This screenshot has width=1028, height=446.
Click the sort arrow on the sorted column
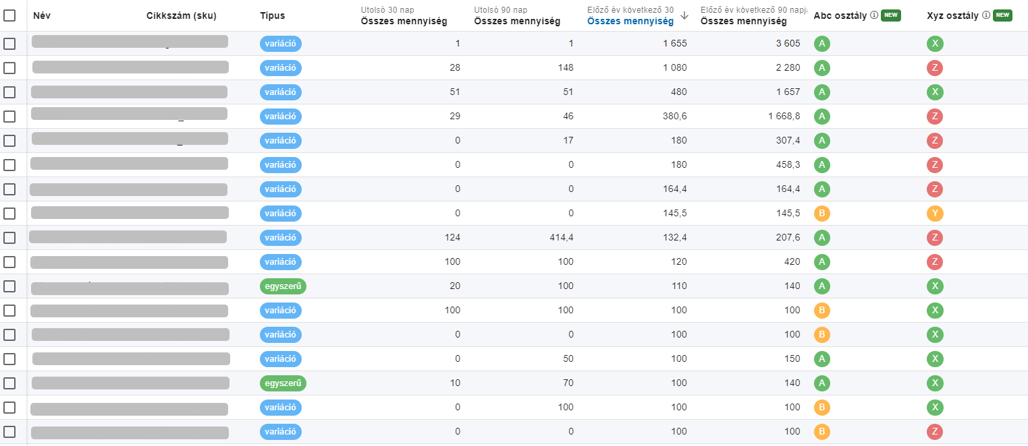(x=685, y=16)
